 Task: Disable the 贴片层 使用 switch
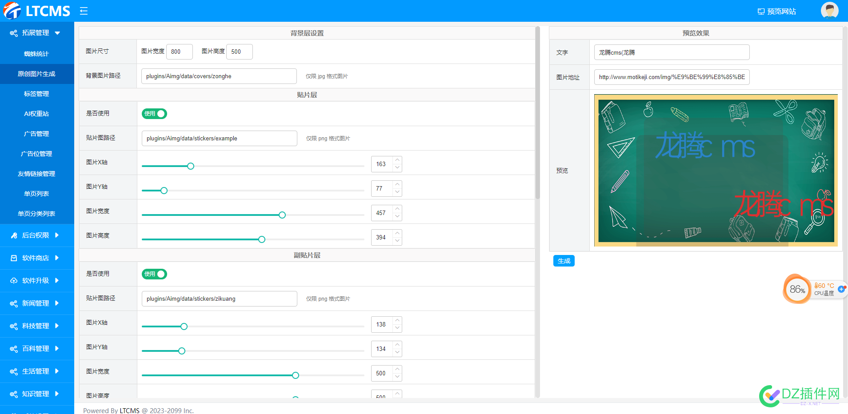coord(154,114)
